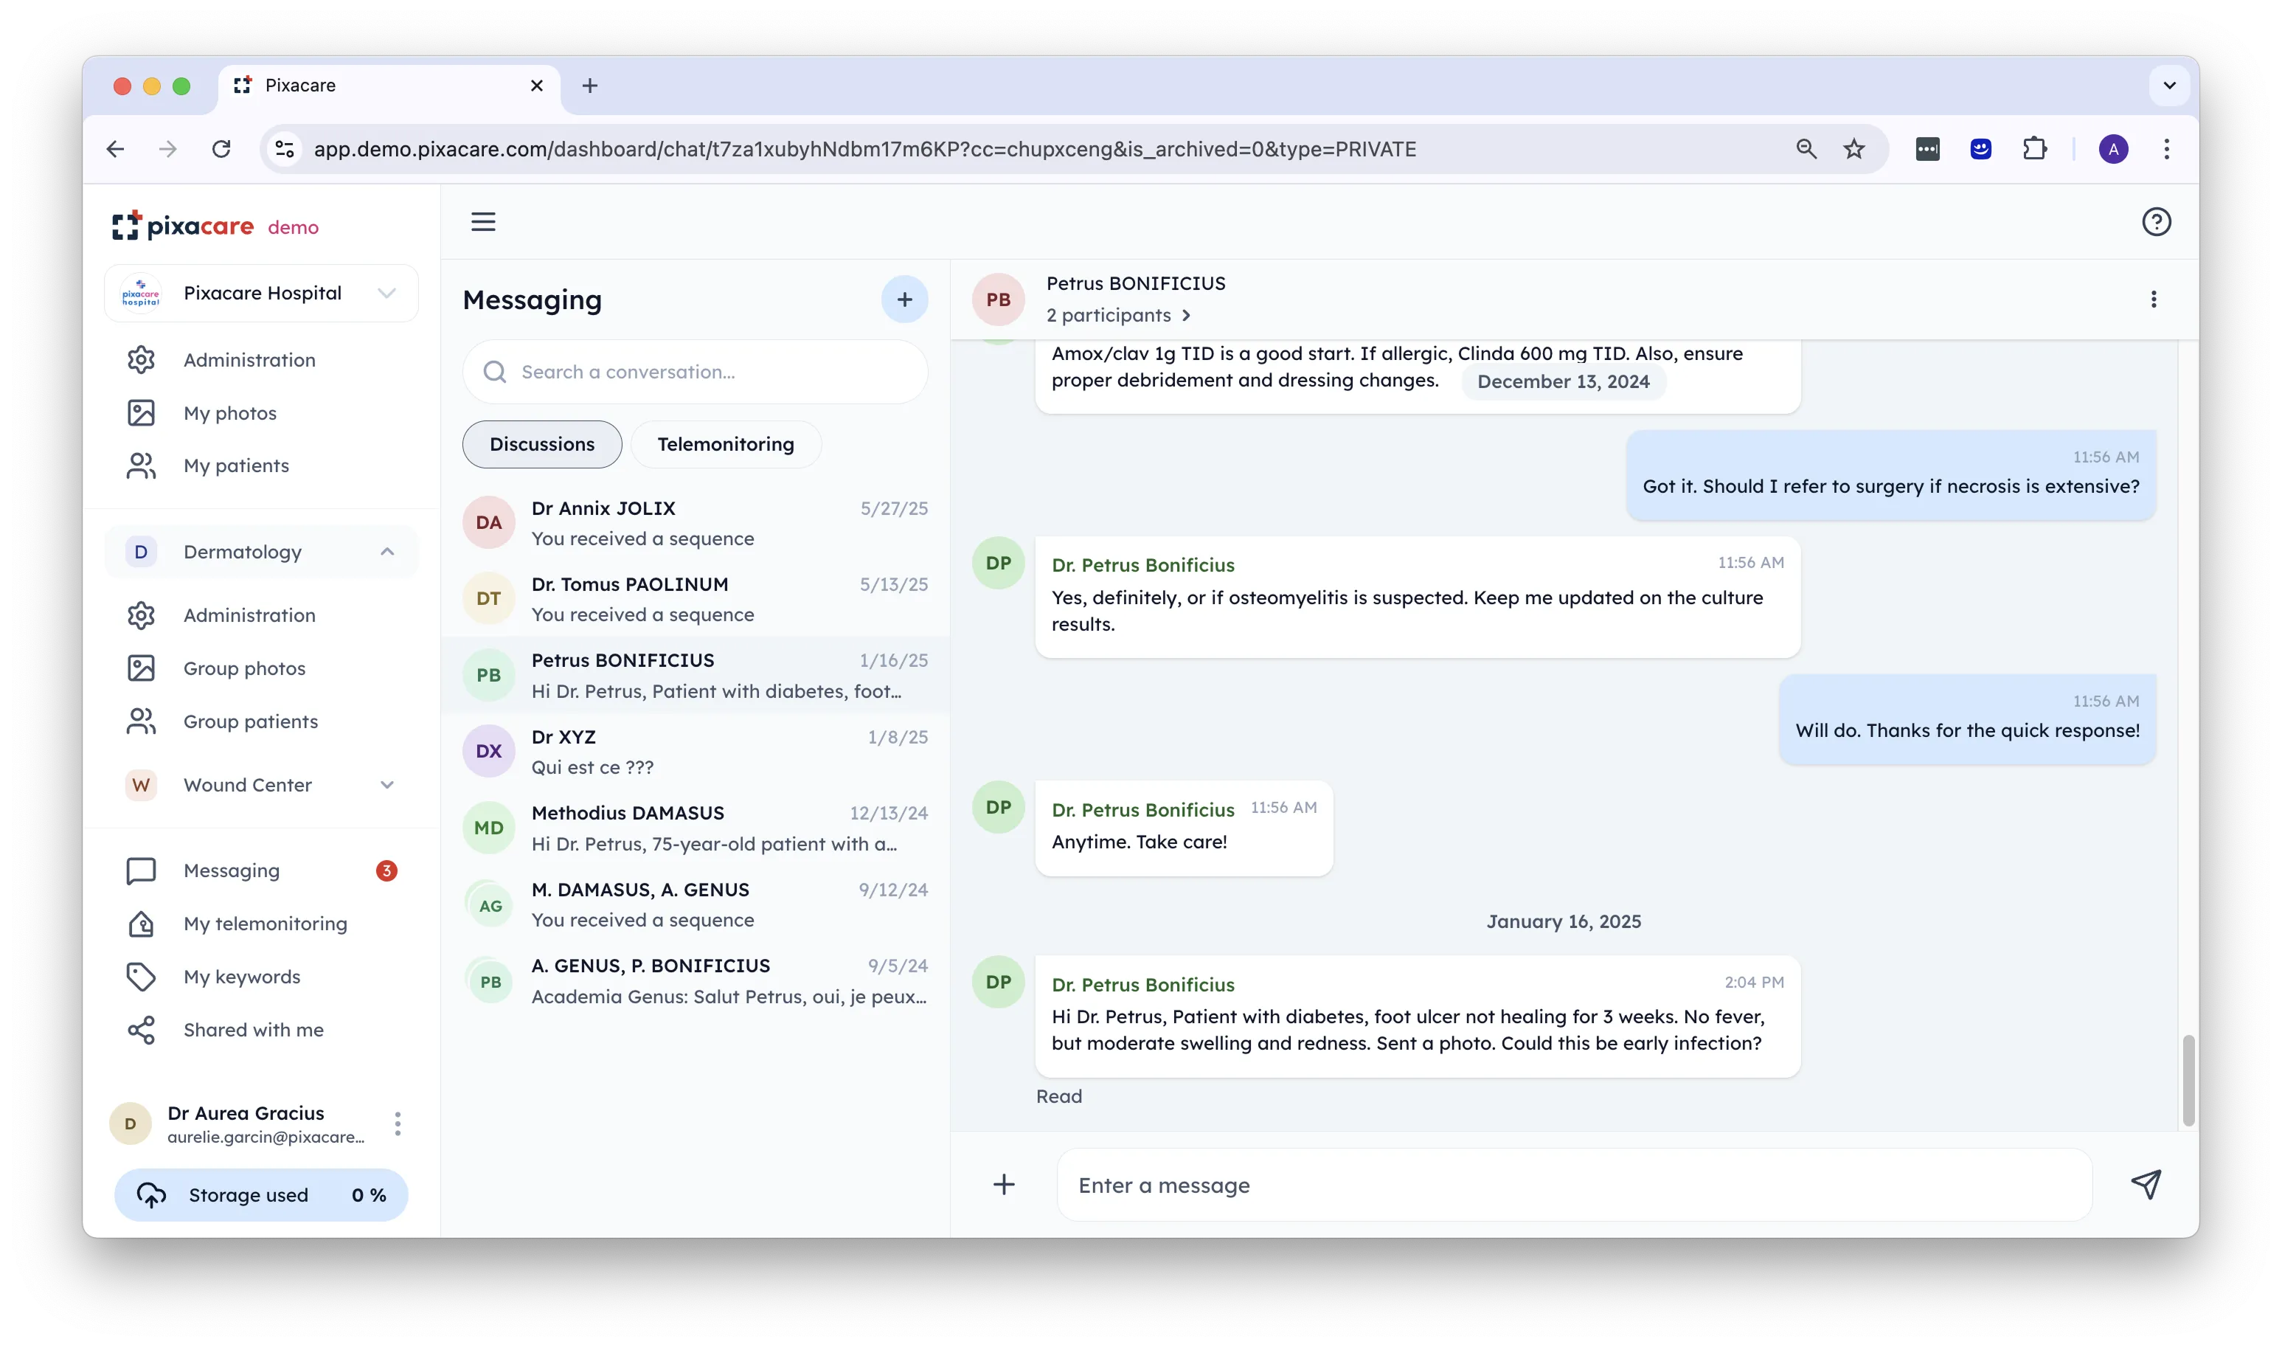Image resolution: width=2282 pixels, height=1347 pixels.
Task: Open the hamburger menu icon
Action: (482, 222)
